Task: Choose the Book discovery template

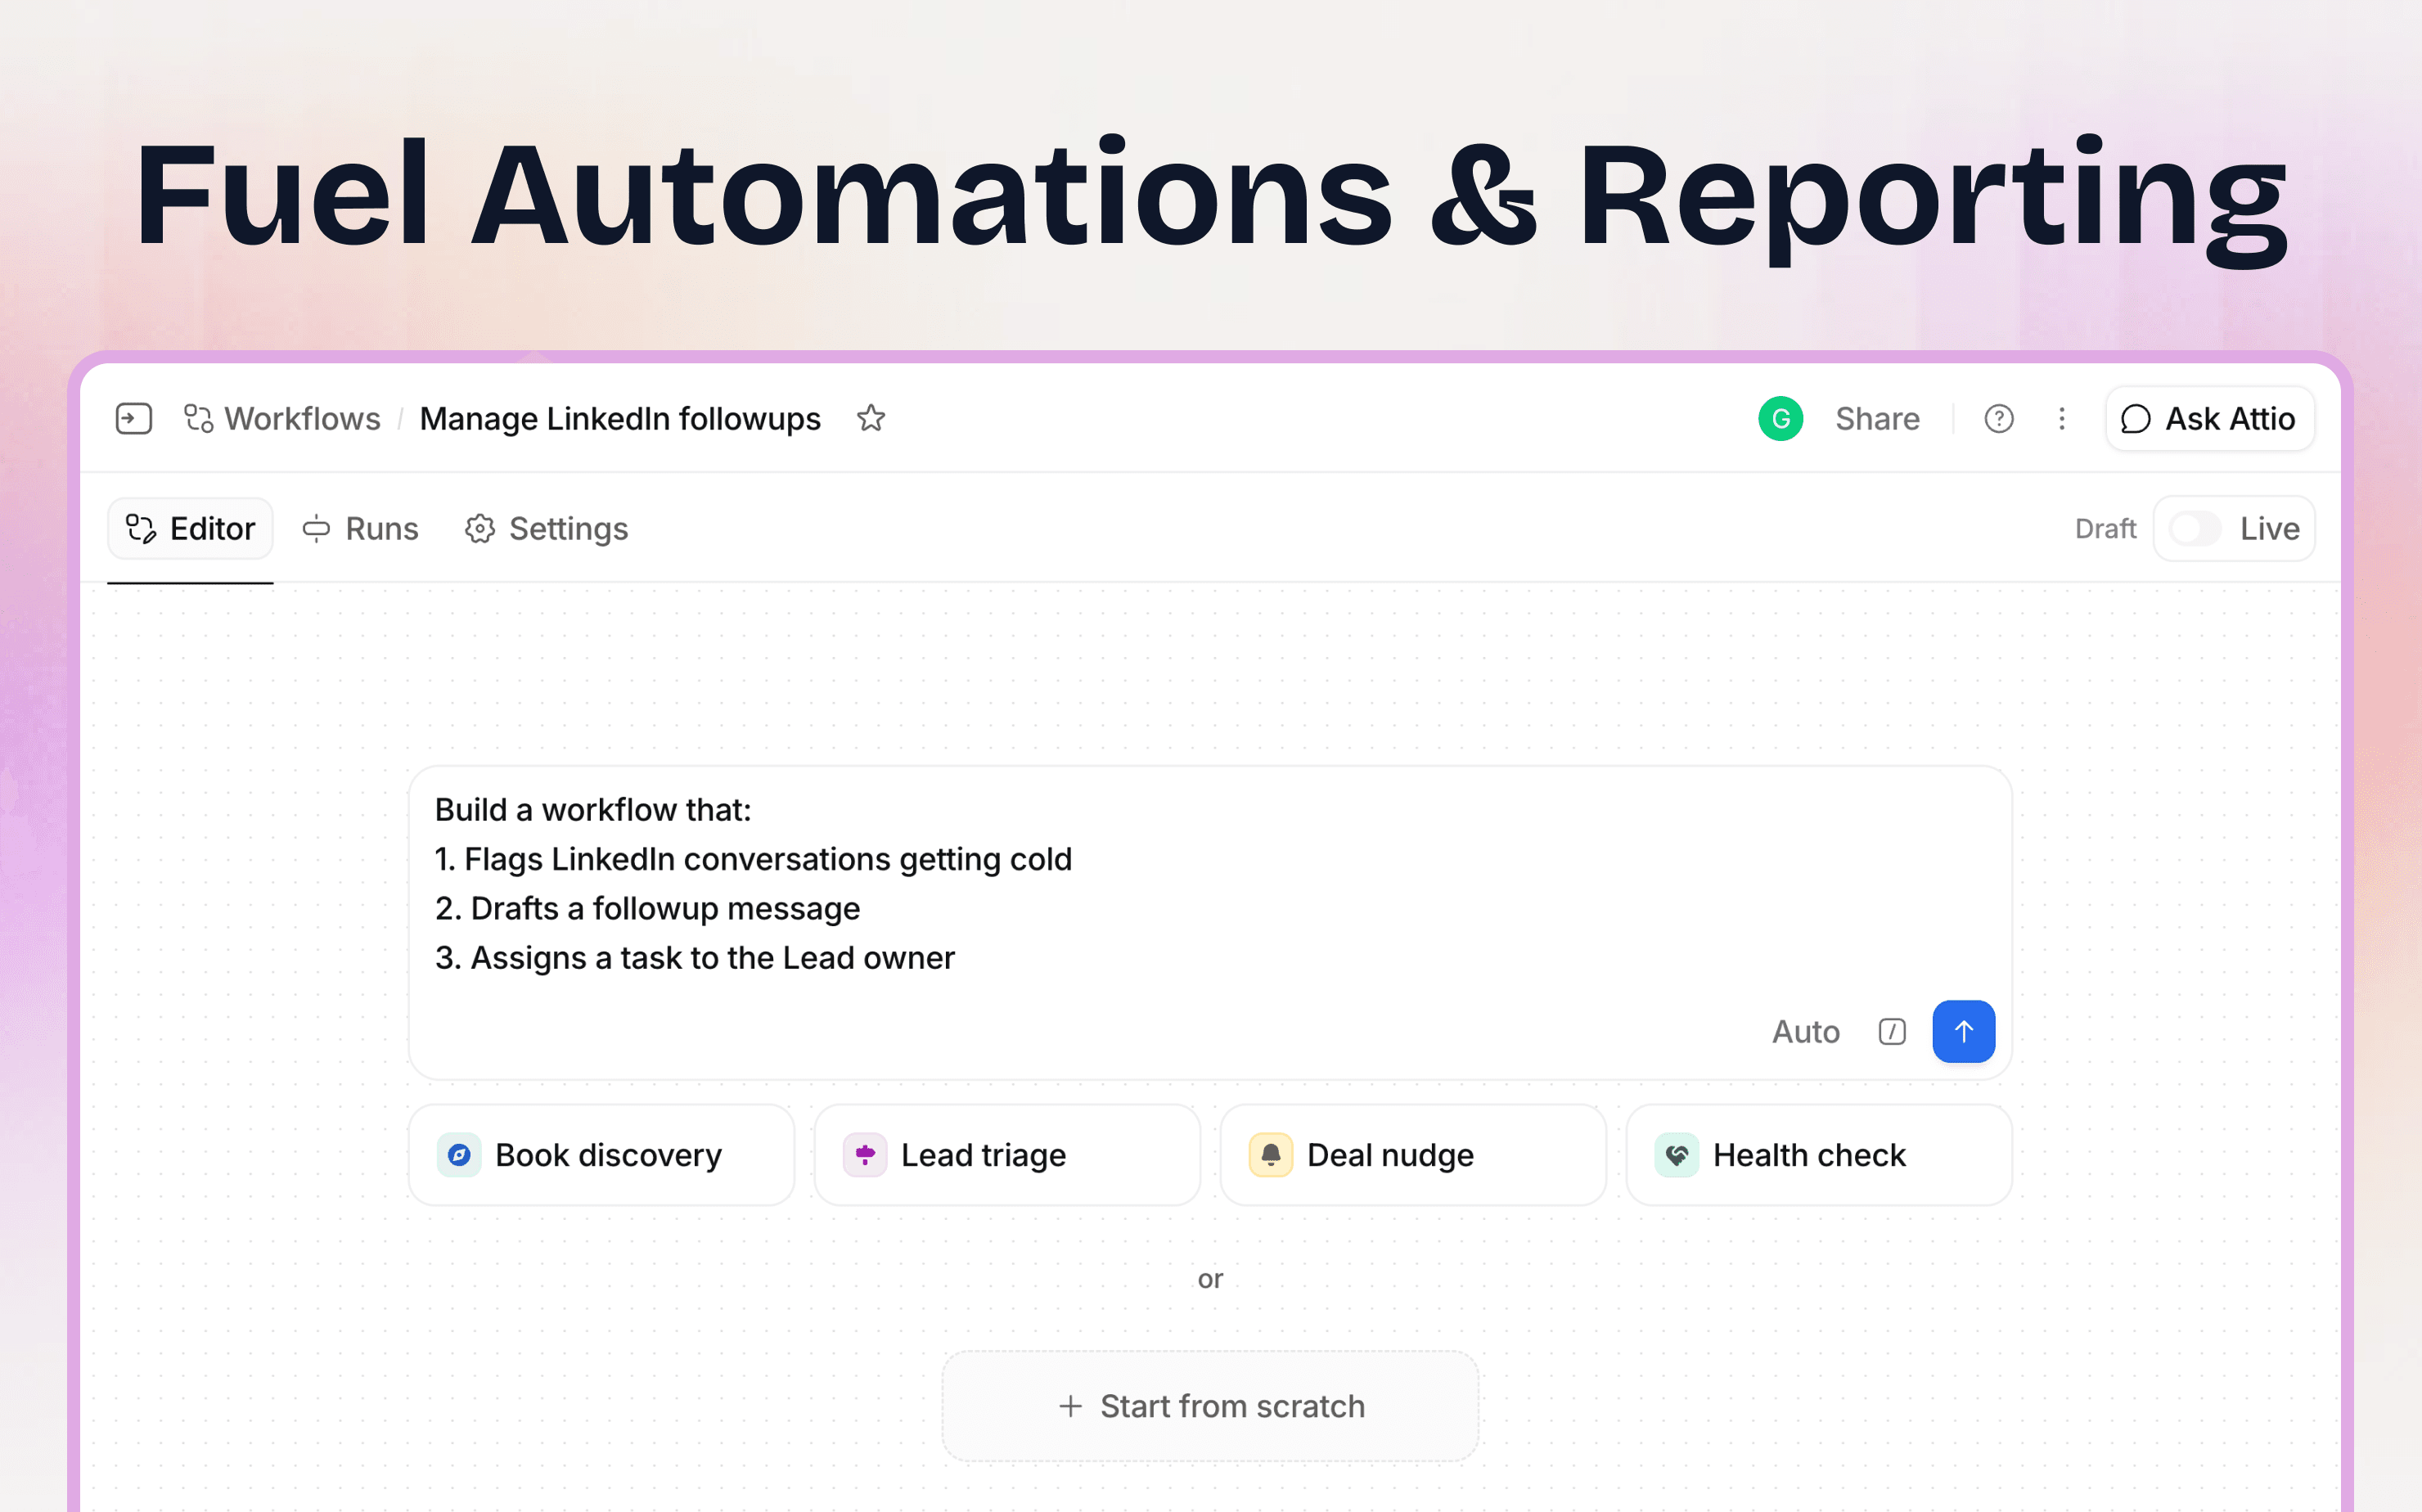Action: click(x=601, y=1155)
